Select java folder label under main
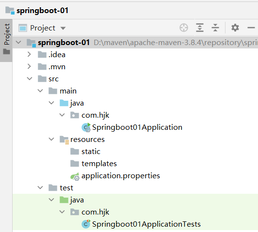 (77, 103)
